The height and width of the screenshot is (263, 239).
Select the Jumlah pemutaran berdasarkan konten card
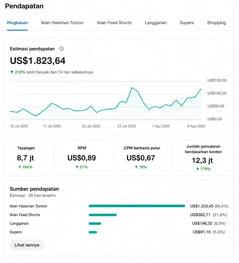(x=203, y=158)
